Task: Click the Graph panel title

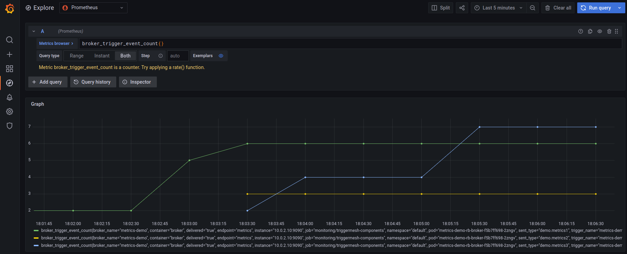Action: coord(38,104)
